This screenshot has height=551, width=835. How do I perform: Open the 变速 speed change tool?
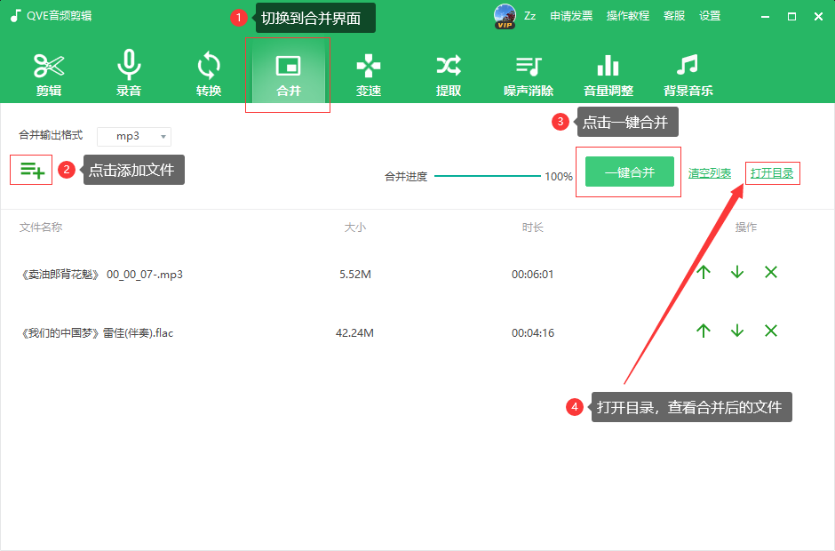click(368, 73)
